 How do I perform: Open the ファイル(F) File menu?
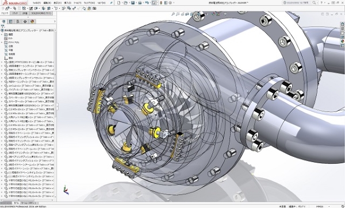click(37, 3)
